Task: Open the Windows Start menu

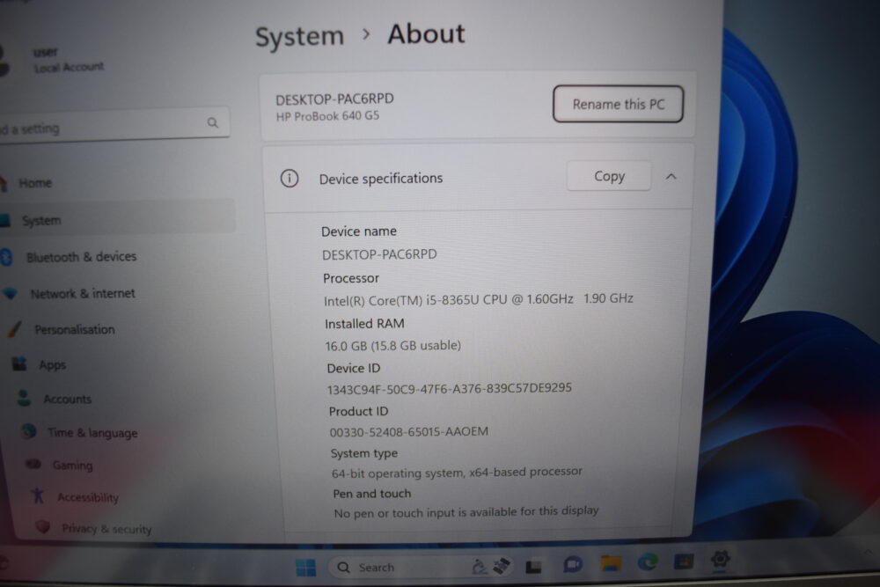Action: 306,568
